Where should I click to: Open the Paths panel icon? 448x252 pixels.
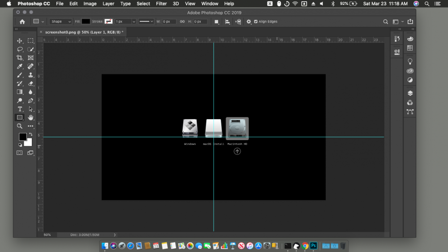pyautogui.click(x=410, y=112)
